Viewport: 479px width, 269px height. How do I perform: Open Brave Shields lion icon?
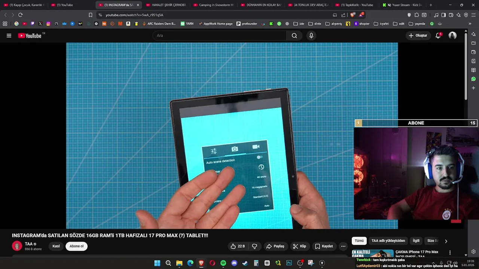tap(353, 15)
